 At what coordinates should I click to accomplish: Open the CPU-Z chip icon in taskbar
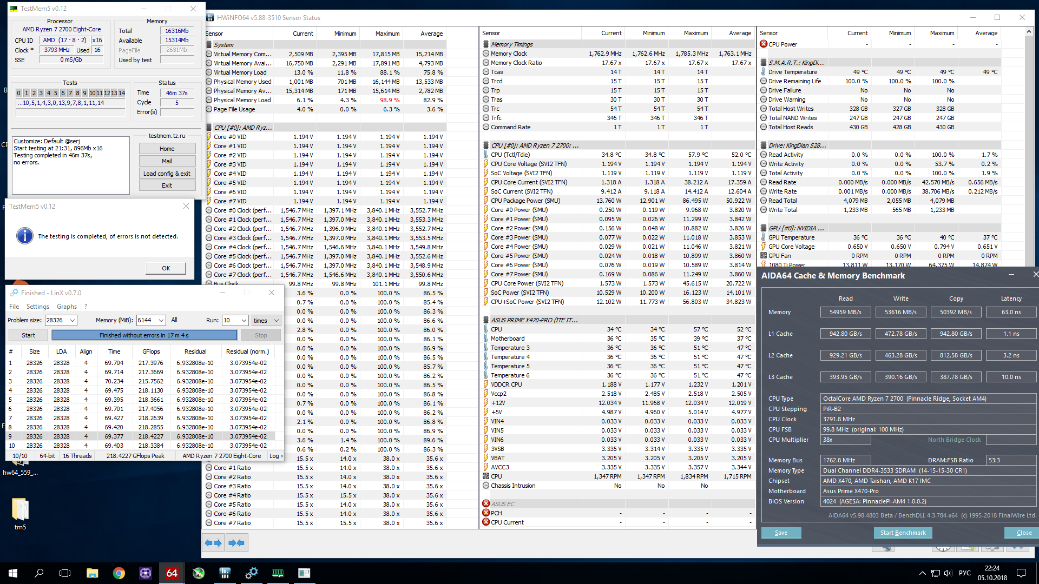(146, 573)
